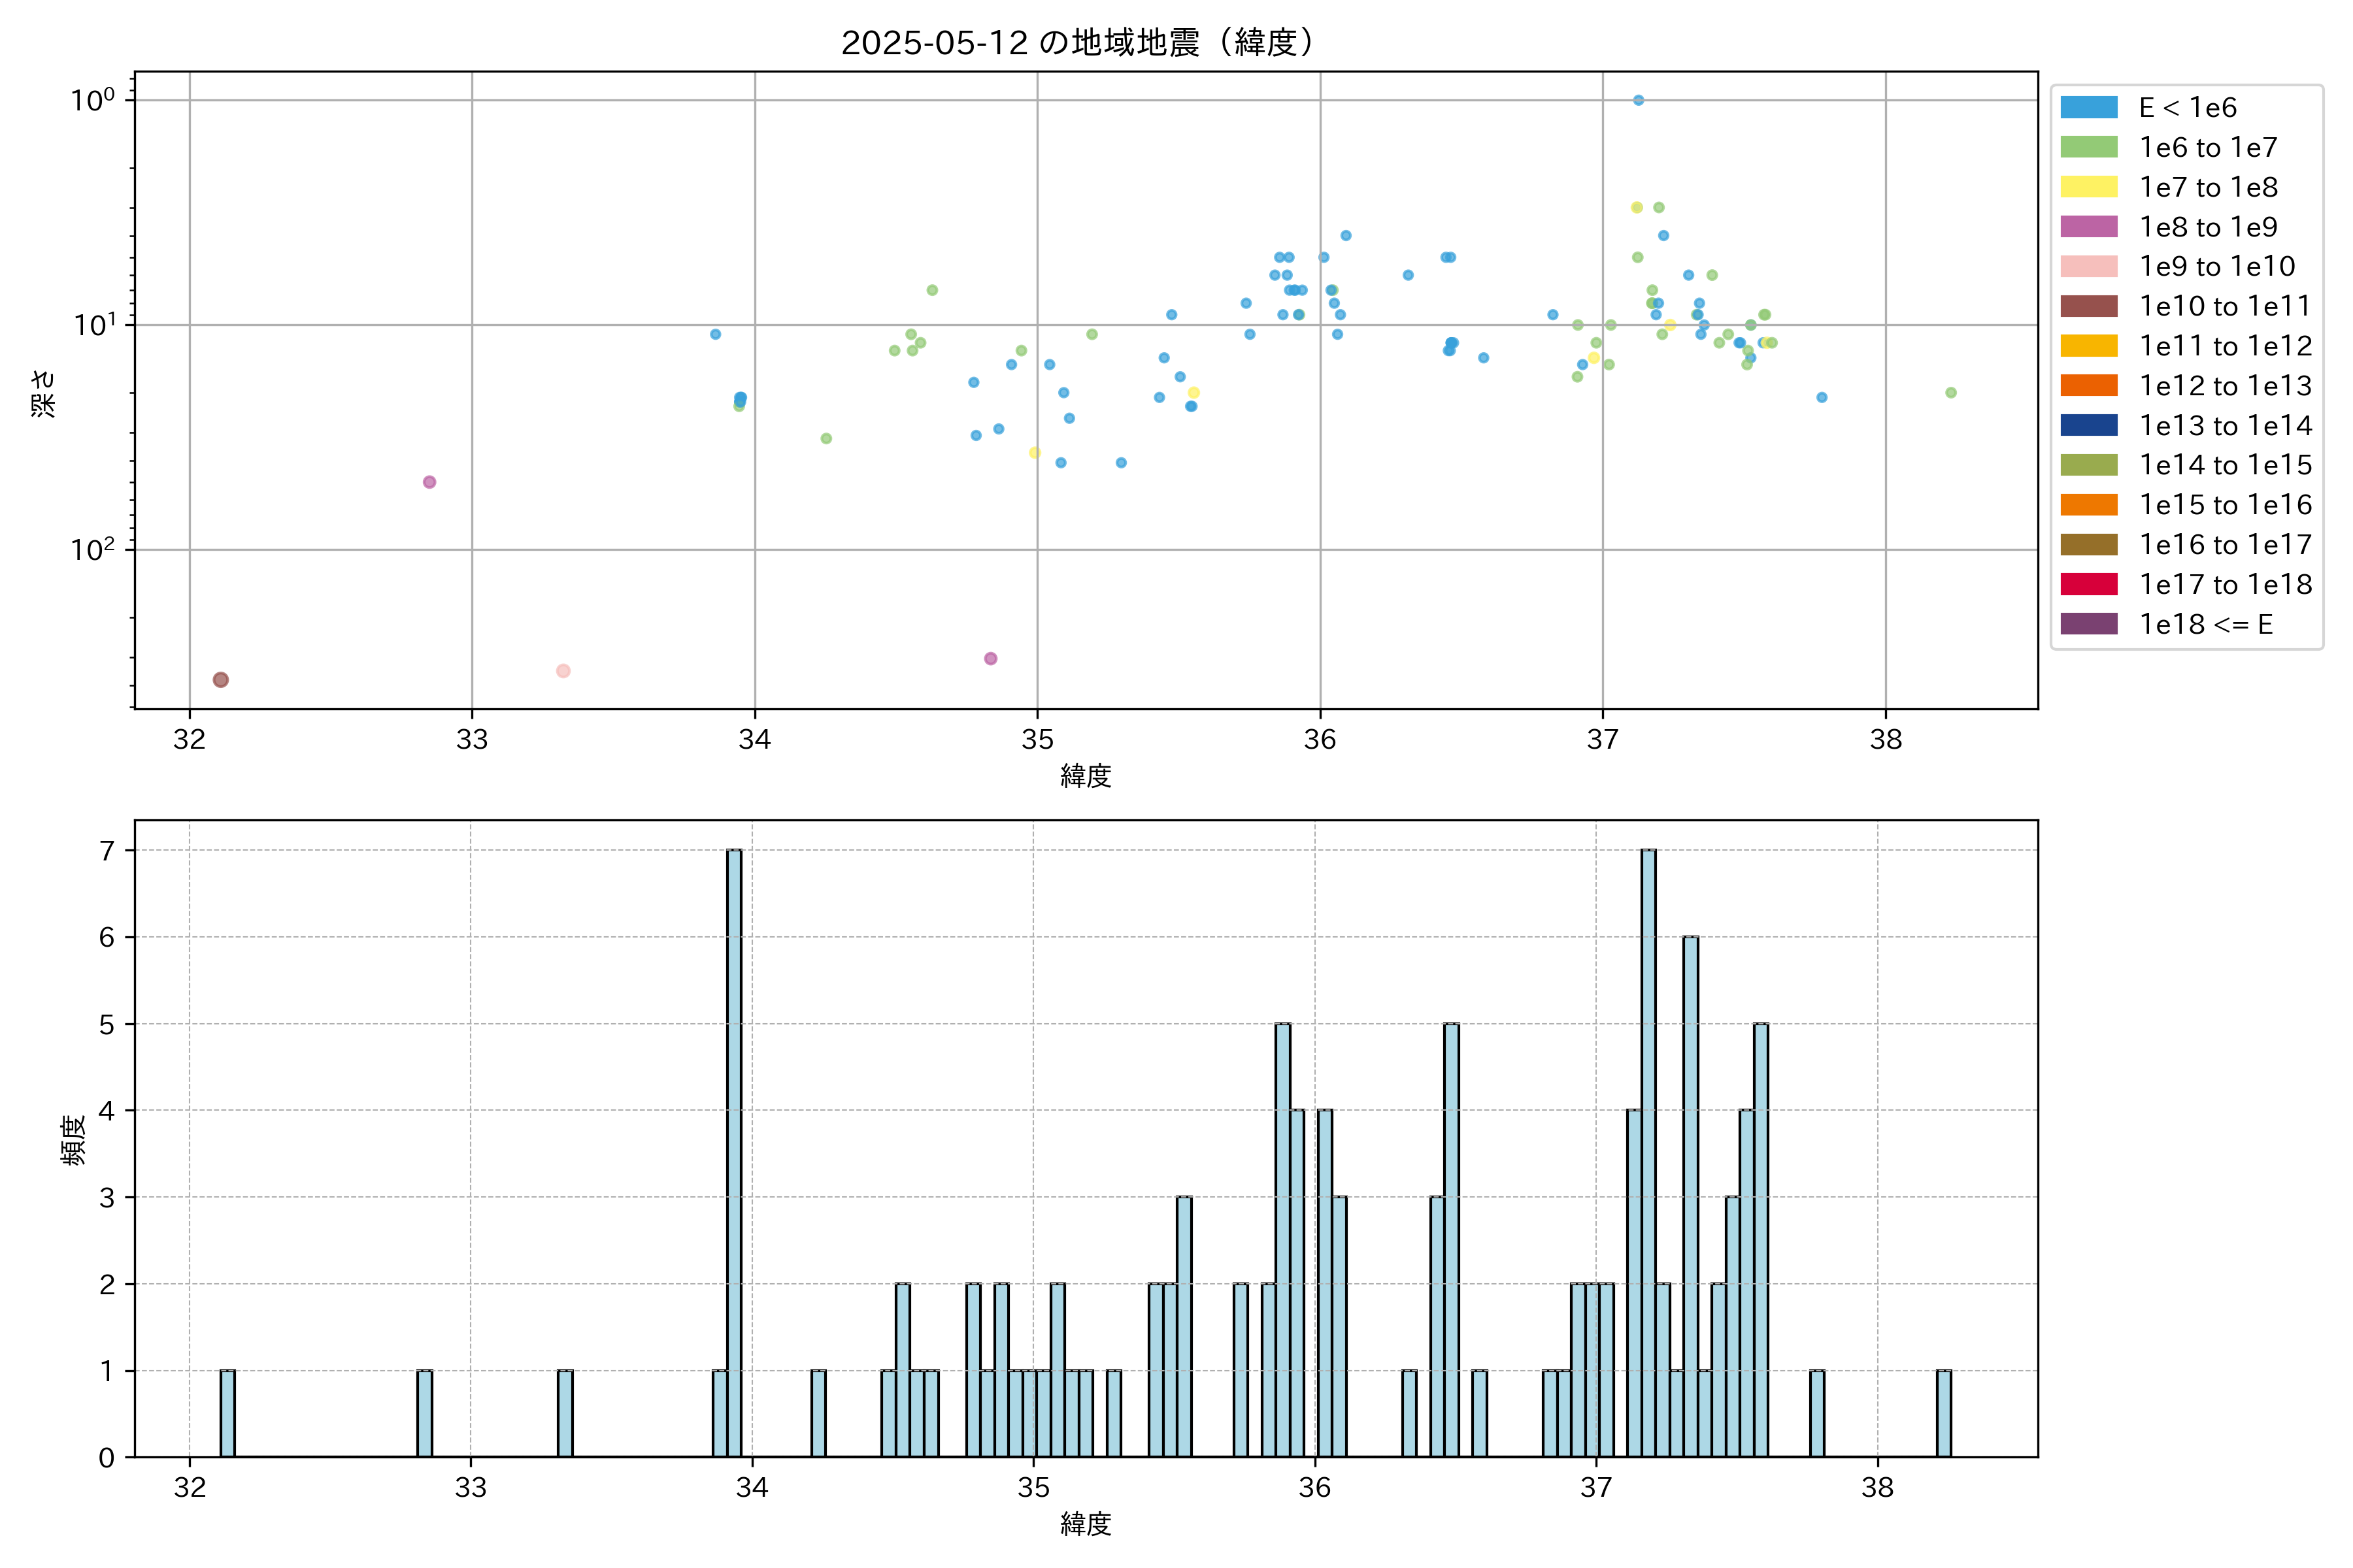Click the brown 1e10 to 1e11 swatch
Image resolution: width=2353 pixels, height=1568 pixels.
2088,306
